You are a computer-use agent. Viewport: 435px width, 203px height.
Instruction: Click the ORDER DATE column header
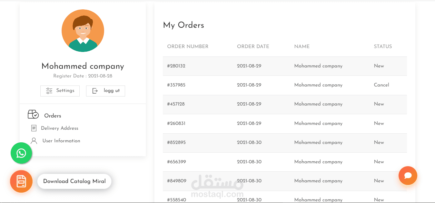click(253, 46)
